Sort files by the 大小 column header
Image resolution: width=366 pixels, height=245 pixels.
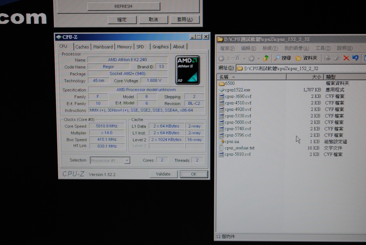305,77
